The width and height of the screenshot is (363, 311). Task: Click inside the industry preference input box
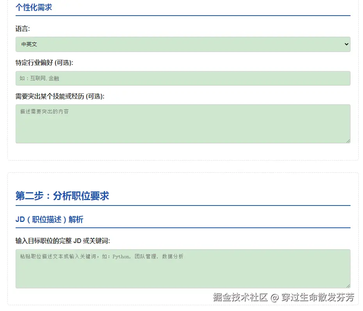point(183,78)
